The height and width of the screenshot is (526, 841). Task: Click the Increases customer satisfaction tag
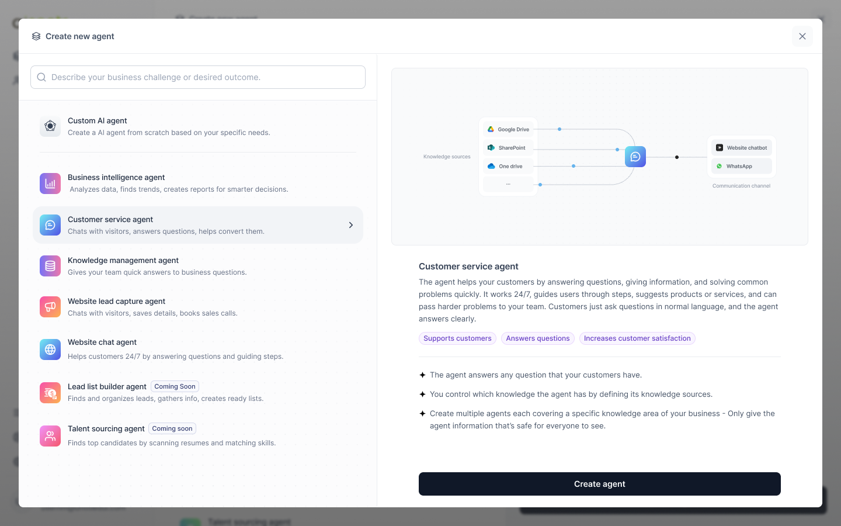tap(637, 338)
